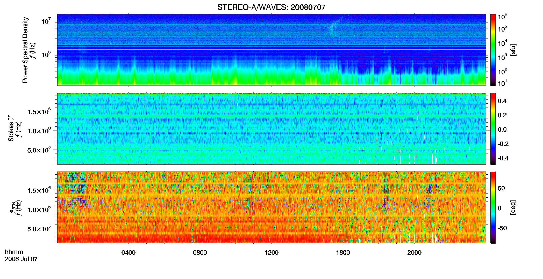Click the 5.0×10⁵ tick of the Stokes V panel
This screenshot has width=543, height=279.
39,150
